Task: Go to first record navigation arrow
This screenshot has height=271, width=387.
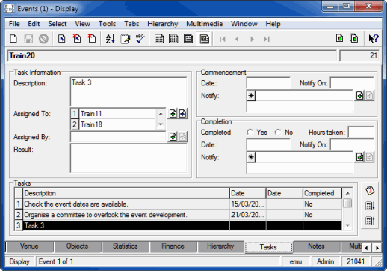Action: coord(223,39)
